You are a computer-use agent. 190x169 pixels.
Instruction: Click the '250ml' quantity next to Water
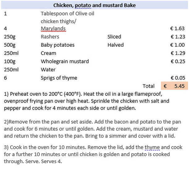point(11,70)
